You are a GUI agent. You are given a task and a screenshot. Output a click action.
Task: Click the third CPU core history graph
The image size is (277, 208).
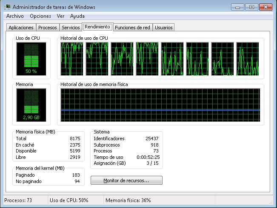[x=122, y=59]
